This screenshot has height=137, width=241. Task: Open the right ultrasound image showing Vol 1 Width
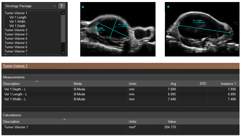202,29
